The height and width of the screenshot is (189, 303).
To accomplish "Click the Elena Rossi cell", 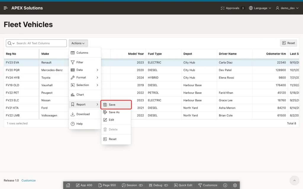I will pyautogui.click(x=234, y=78).
